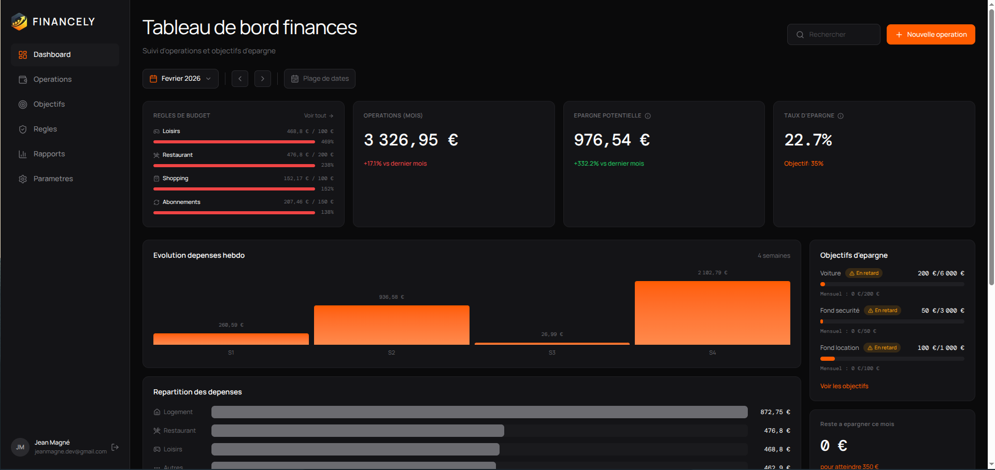The image size is (995, 470).
Task: Click the calendar icon in Plage de dates
Action: pos(295,79)
